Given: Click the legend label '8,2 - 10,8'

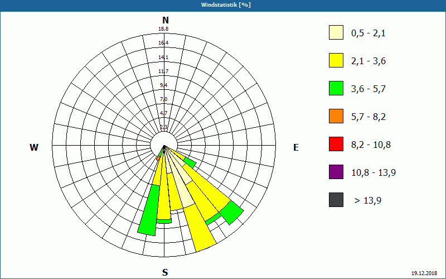Looking at the screenshot, I should [371, 145].
